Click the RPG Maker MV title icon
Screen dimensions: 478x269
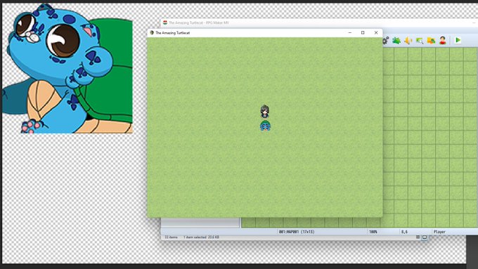click(x=165, y=22)
